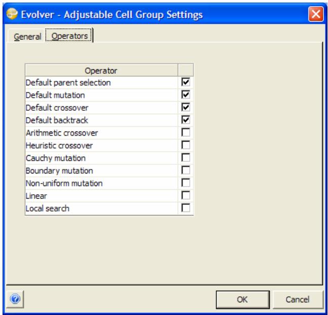328x315 pixels.
Task: Tick the Boundary mutation checkbox
Action: (185, 170)
